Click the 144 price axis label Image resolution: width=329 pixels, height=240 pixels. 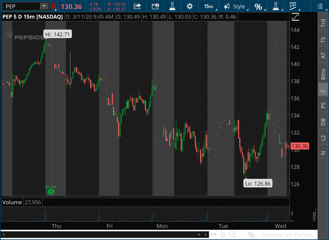[x=295, y=30]
